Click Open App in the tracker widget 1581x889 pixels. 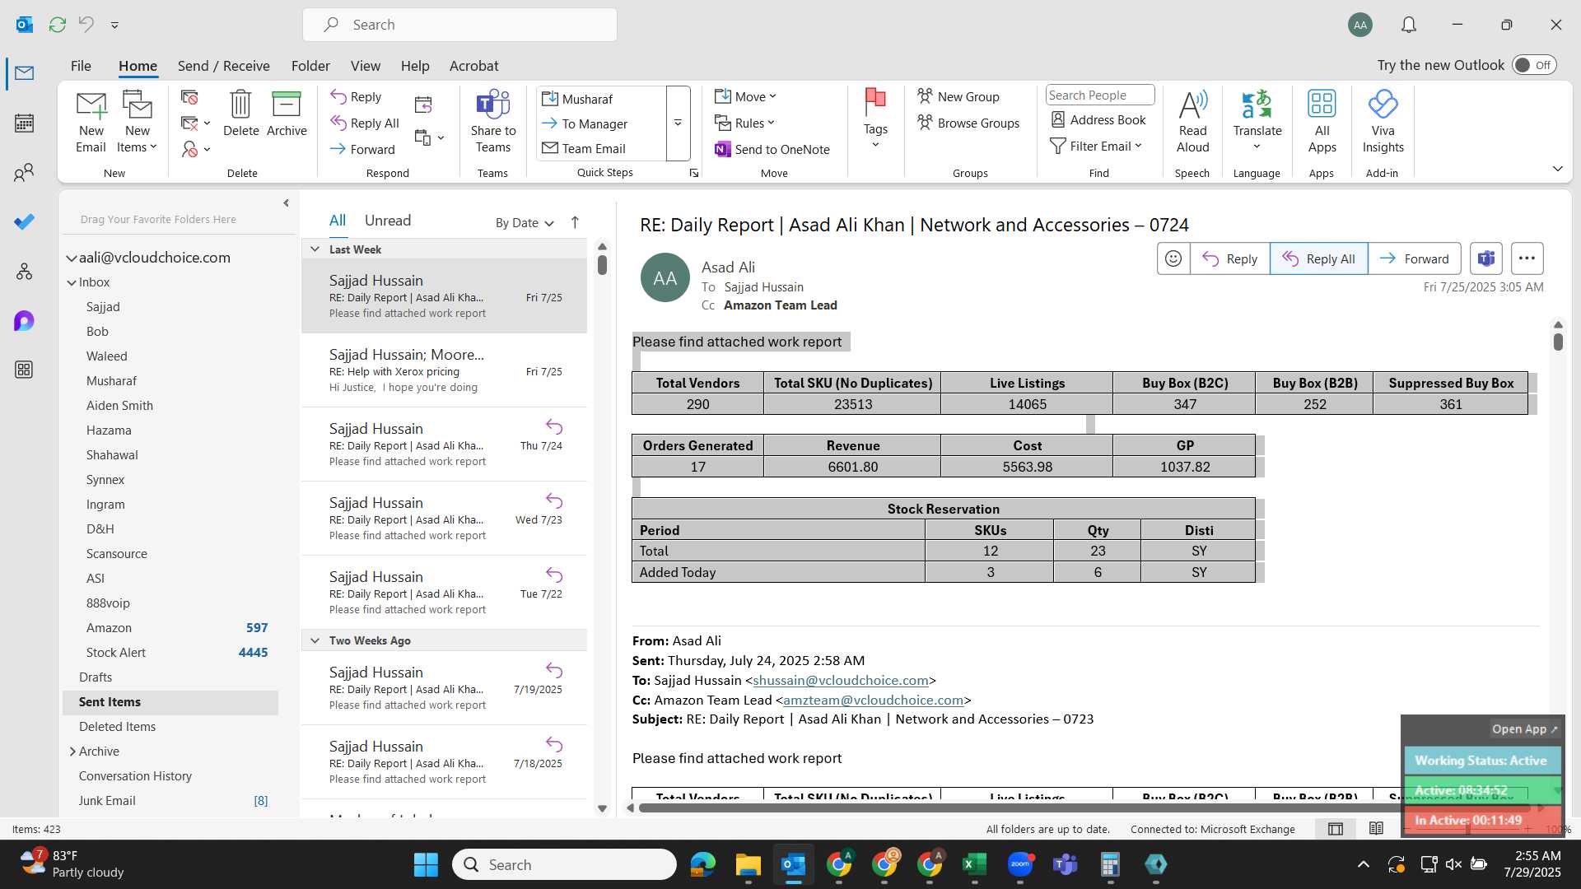pyautogui.click(x=1524, y=729)
